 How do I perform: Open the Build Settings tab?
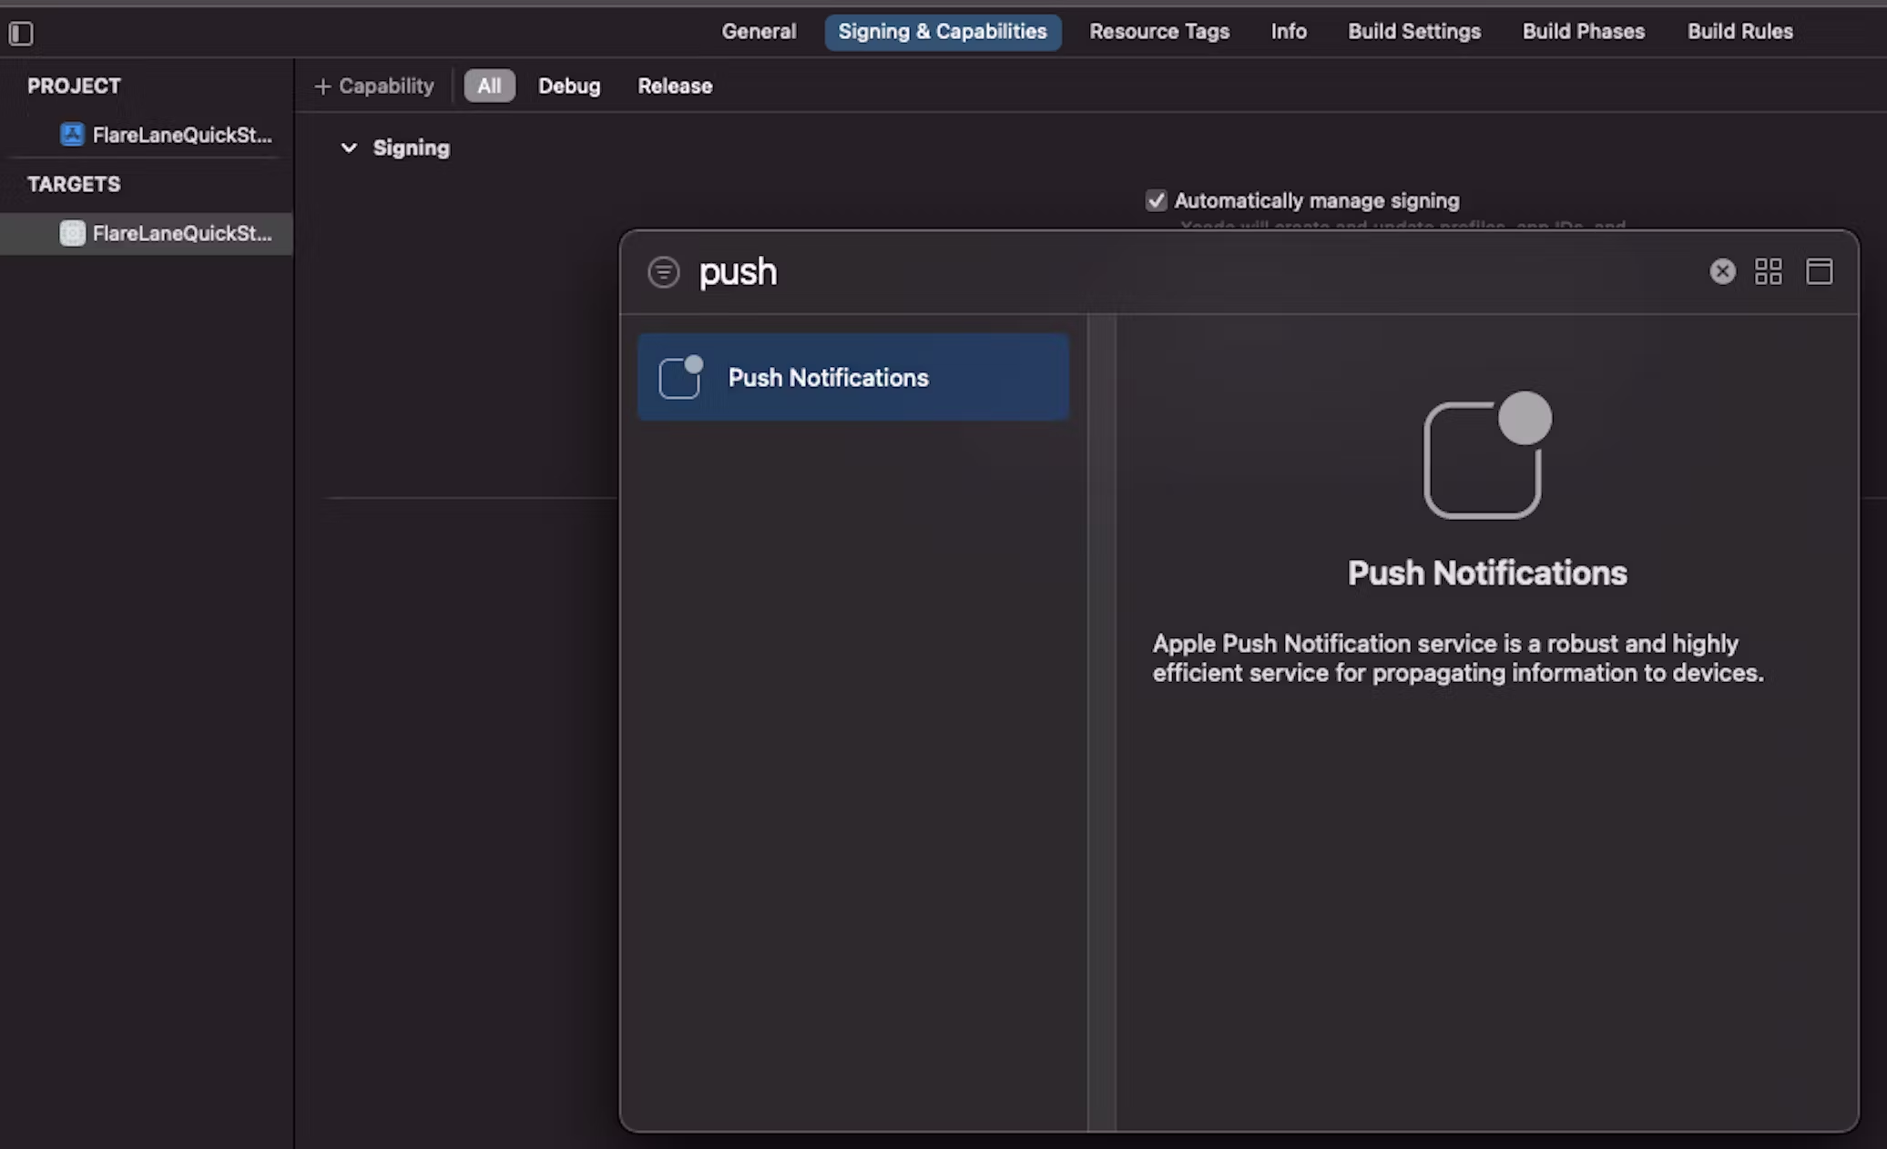click(1413, 32)
